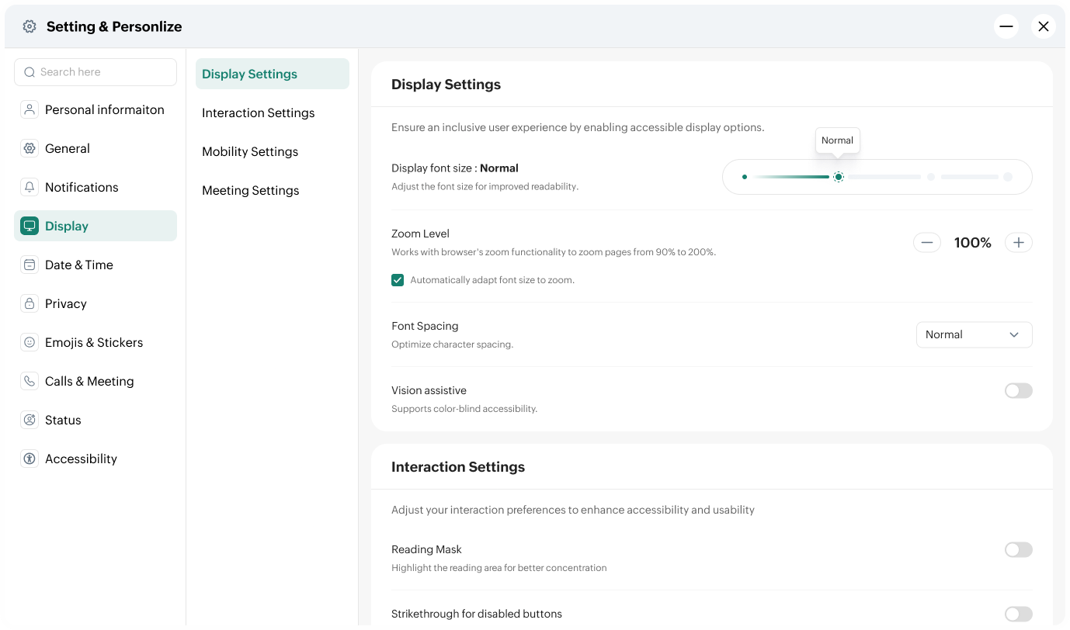The image size is (1070, 630).
Task: Click the Calls & Meeting phone icon
Action: pos(30,381)
